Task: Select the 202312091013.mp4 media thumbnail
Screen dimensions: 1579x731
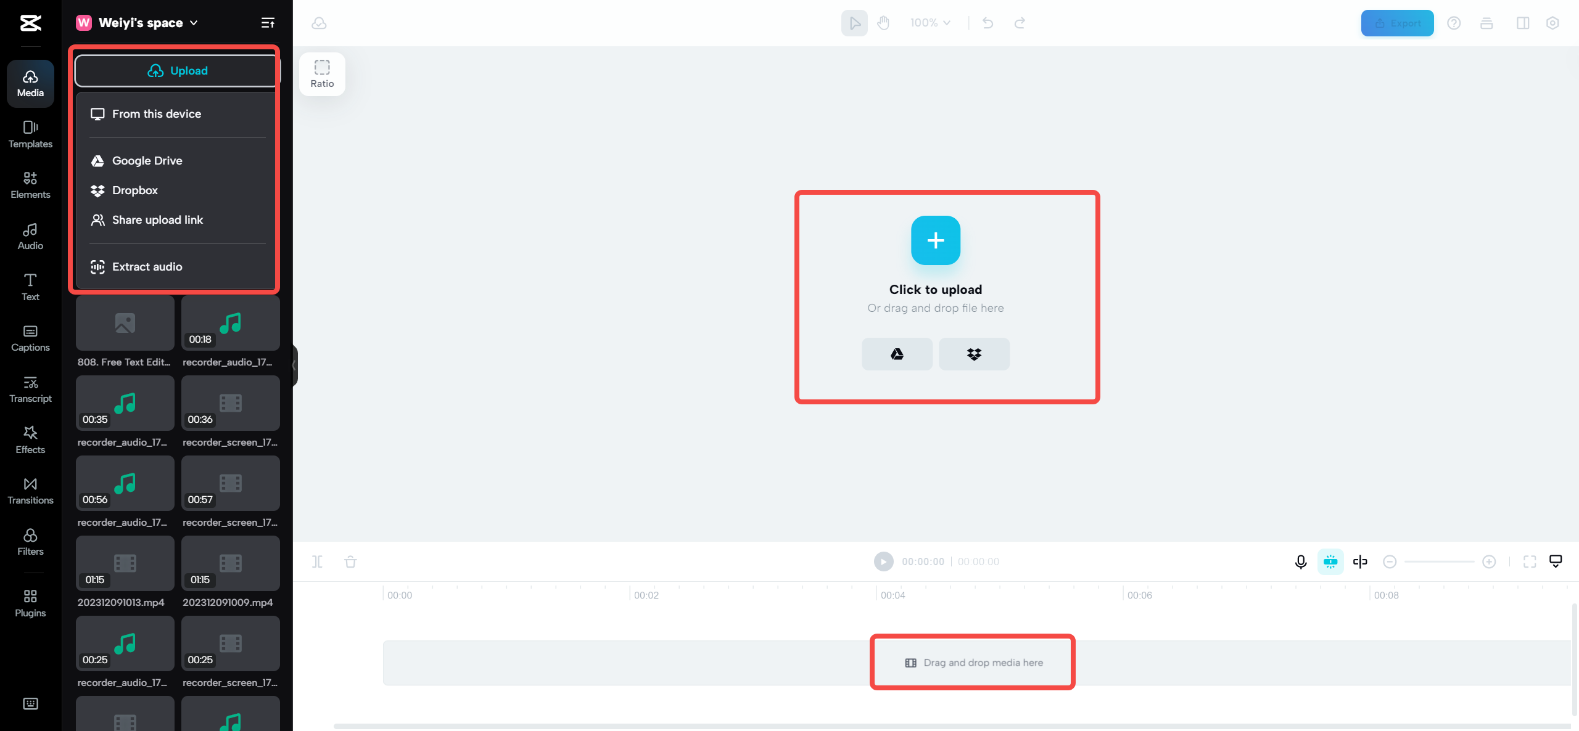Action: 125,563
